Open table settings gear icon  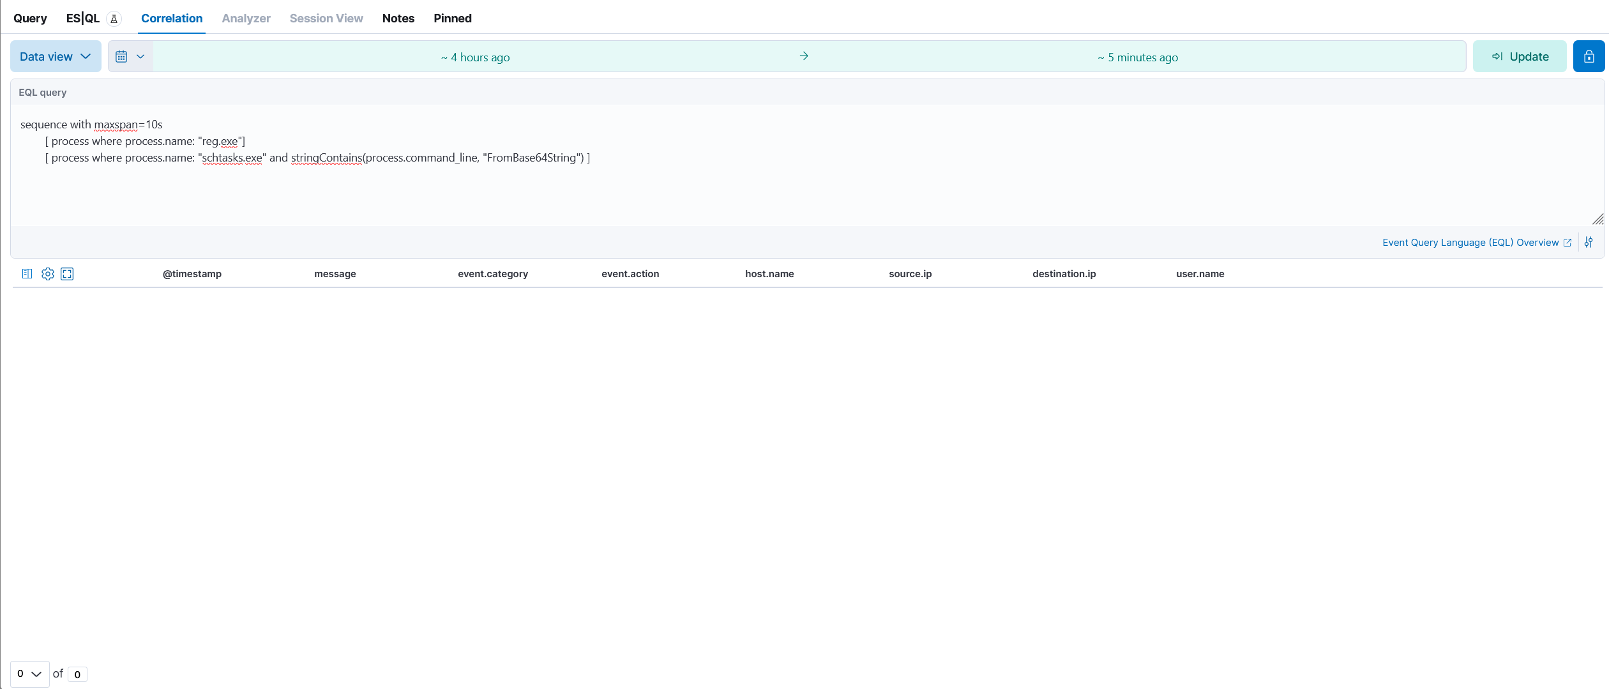[48, 274]
